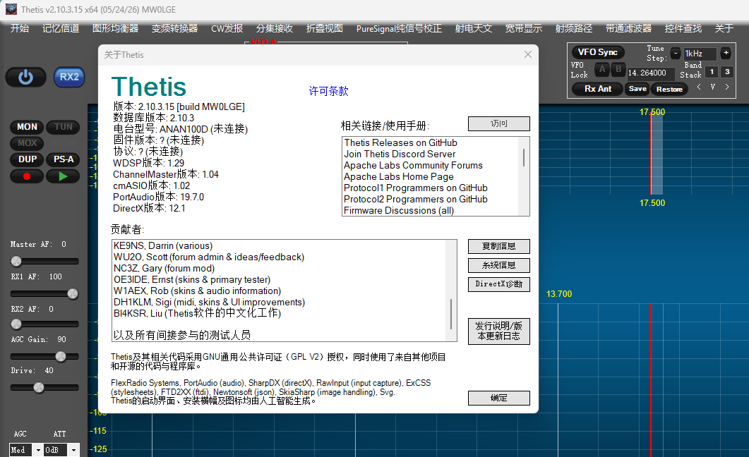Click the 确定 OK button
Image resolution: width=749 pixels, height=457 pixels.
[498, 398]
